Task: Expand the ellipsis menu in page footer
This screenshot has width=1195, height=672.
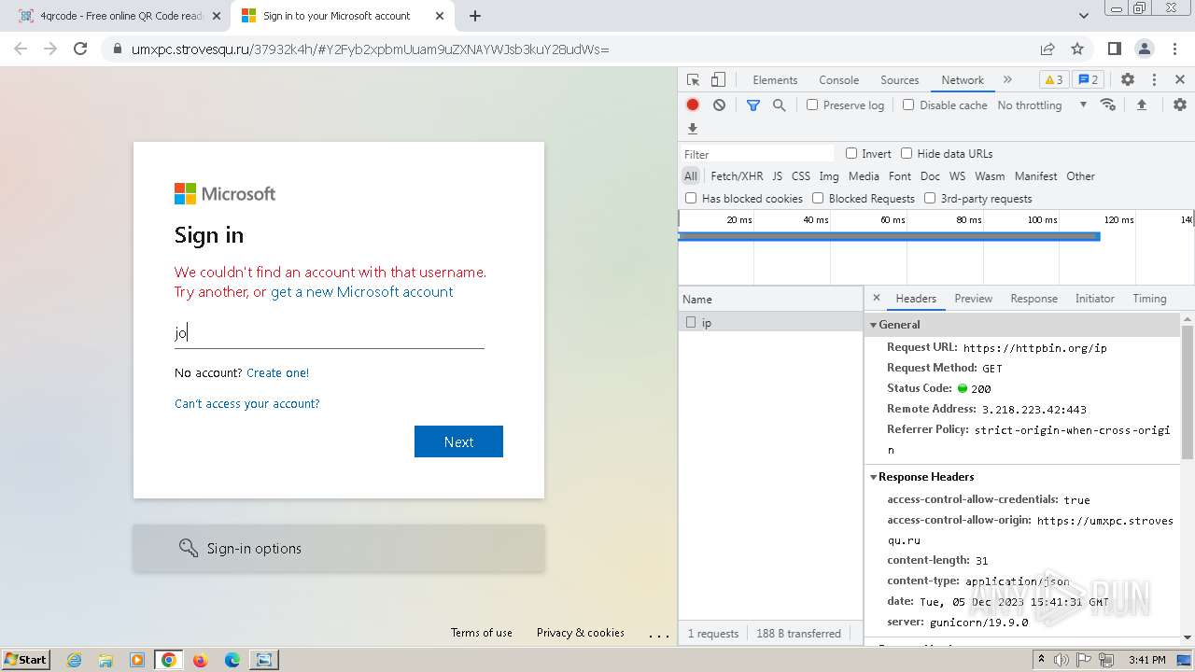Action: (659, 635)
